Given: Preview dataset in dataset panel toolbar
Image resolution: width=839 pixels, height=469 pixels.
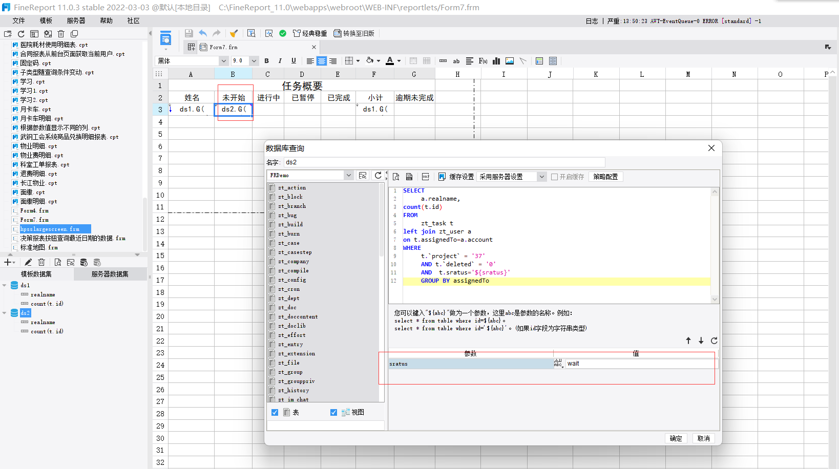Looking at the screenshot, I should 58,262.
